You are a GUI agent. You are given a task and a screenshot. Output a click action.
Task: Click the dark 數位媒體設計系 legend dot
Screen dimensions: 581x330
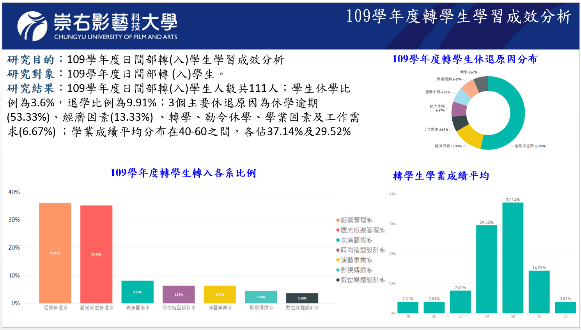(338, 280)
